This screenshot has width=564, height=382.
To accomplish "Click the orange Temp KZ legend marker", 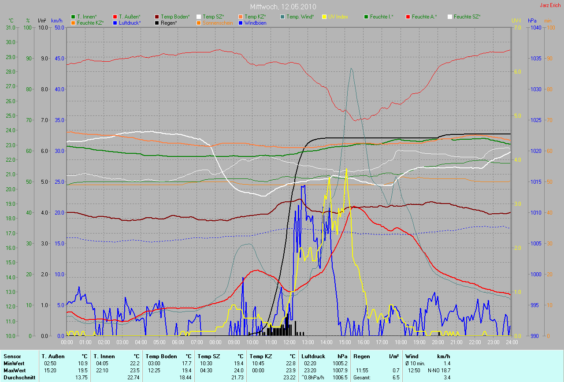I will click(241, 17).
